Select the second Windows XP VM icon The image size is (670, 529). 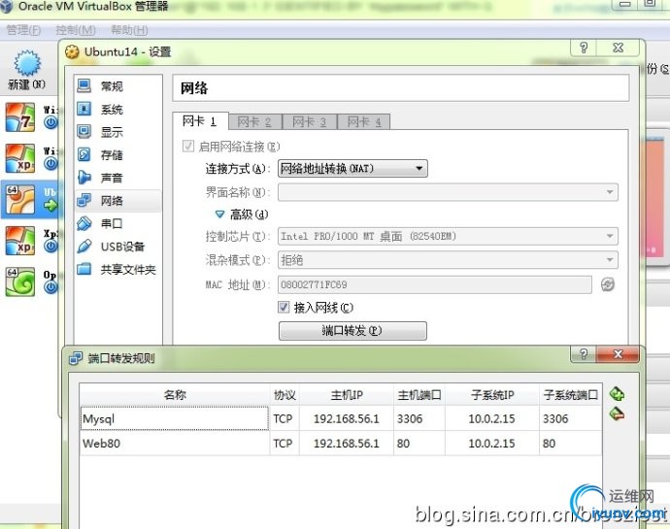[x=19, y=158]
